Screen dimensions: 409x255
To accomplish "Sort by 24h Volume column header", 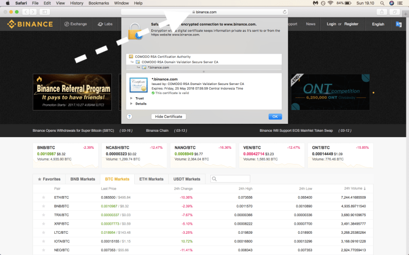I will (355, 189).
